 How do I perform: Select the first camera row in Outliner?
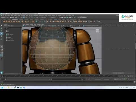click(8, 29)
